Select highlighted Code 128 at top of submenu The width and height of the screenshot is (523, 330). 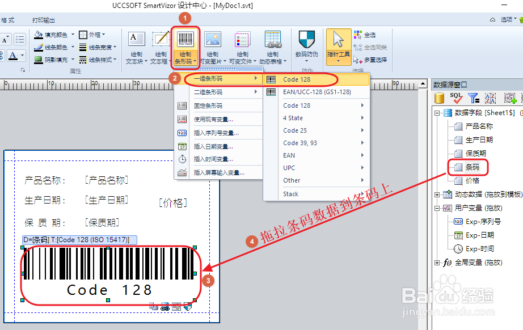coord(317,79)
